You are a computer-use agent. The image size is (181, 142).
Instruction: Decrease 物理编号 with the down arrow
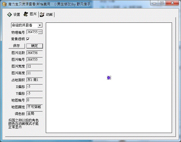40,33
